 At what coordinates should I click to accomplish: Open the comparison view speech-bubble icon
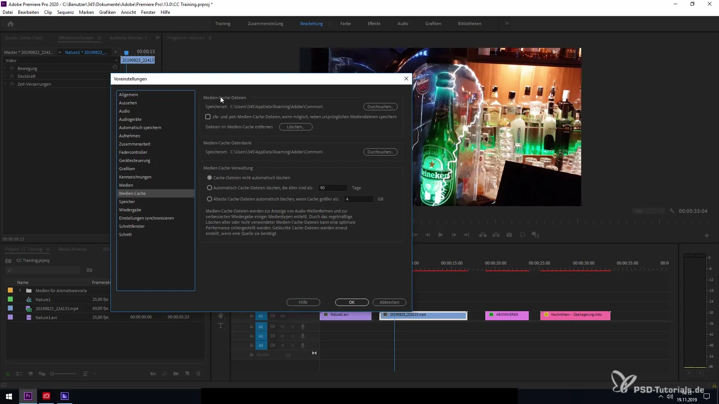(522, 235)
